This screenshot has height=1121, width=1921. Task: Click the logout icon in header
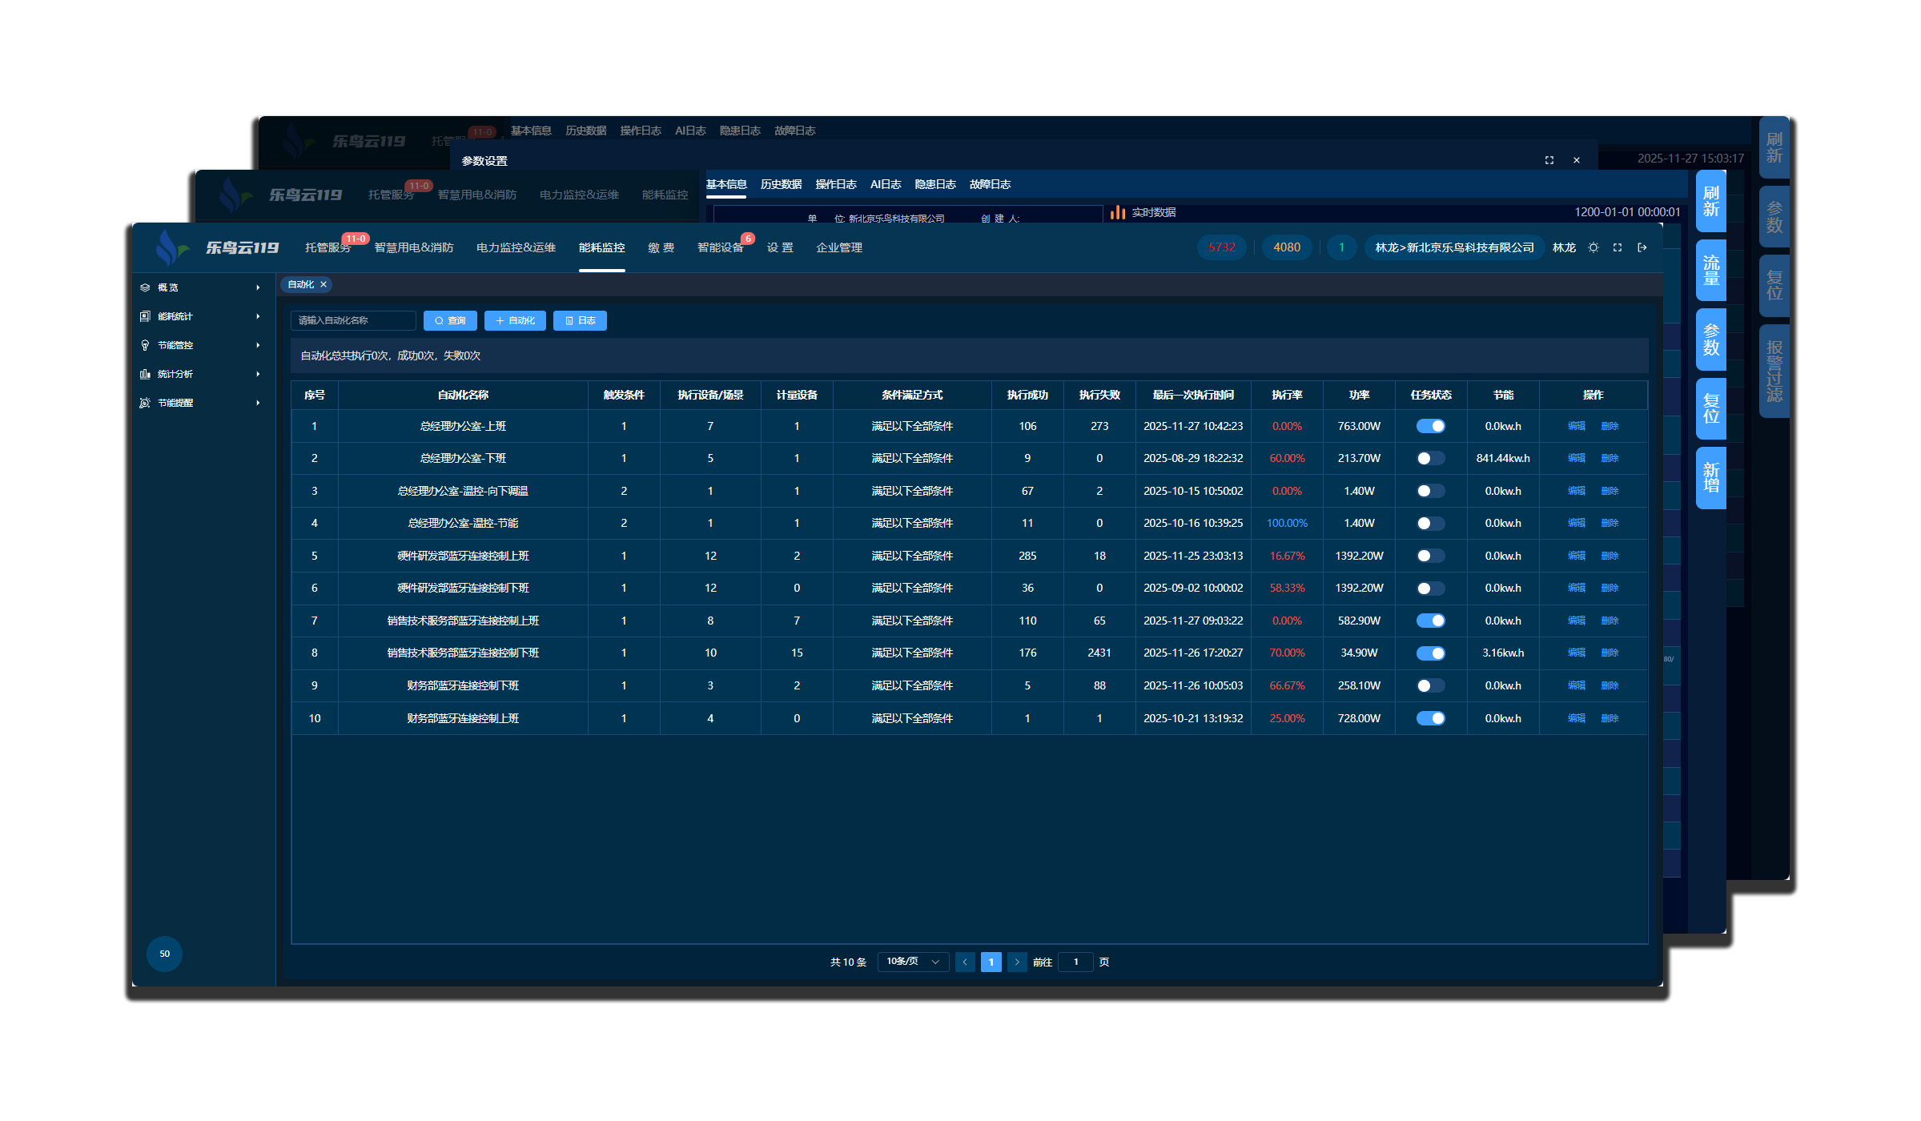click(x=1642, y=247)
